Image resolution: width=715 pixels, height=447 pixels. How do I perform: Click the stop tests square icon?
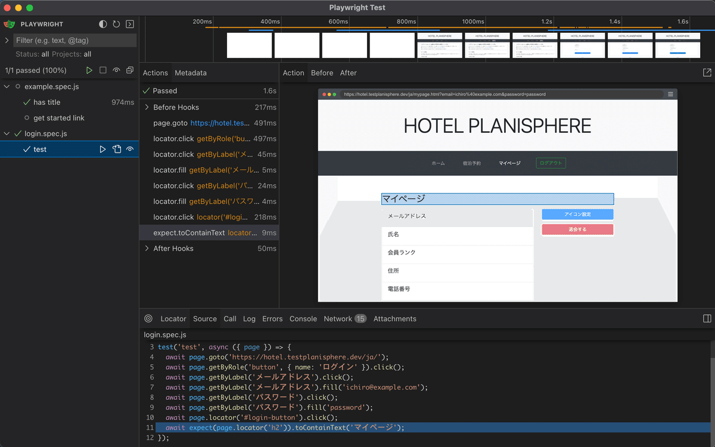[x=103, y=70]
